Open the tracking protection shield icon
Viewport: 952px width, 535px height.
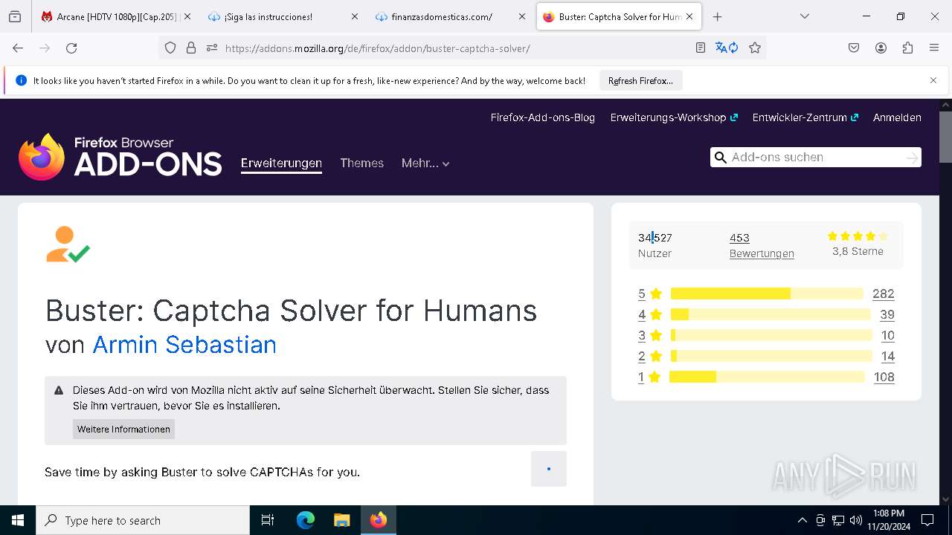pyautogui.click(x=170, y=48)
